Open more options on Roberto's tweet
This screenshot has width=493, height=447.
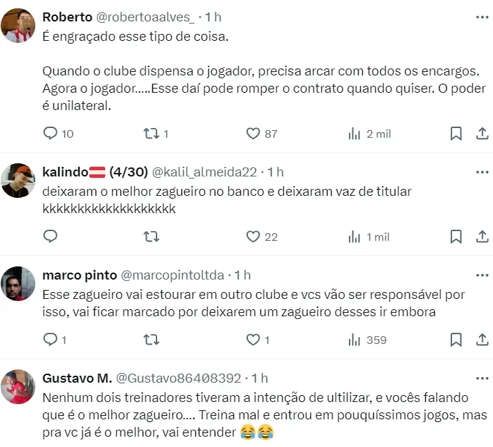pyautogui.click(x=481, y=17)
